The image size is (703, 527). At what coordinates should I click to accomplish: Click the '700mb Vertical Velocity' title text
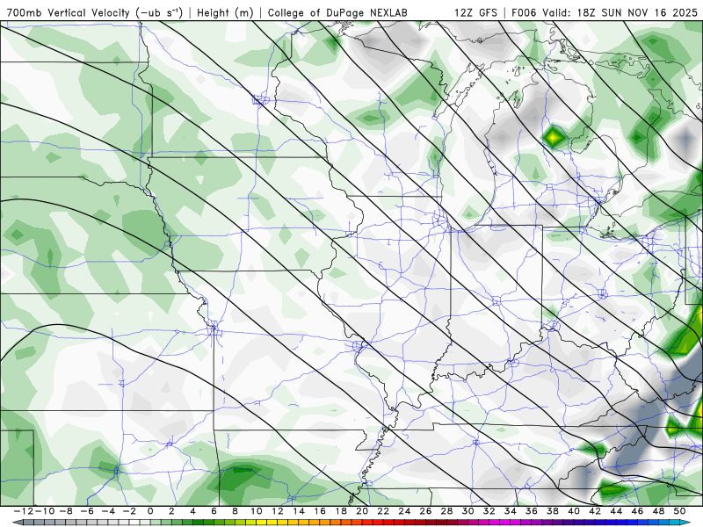coord(69,13)
